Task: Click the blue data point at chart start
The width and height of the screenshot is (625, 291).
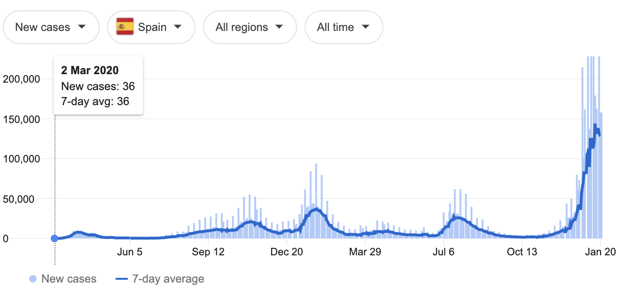Action: click(x=55, y=238)
